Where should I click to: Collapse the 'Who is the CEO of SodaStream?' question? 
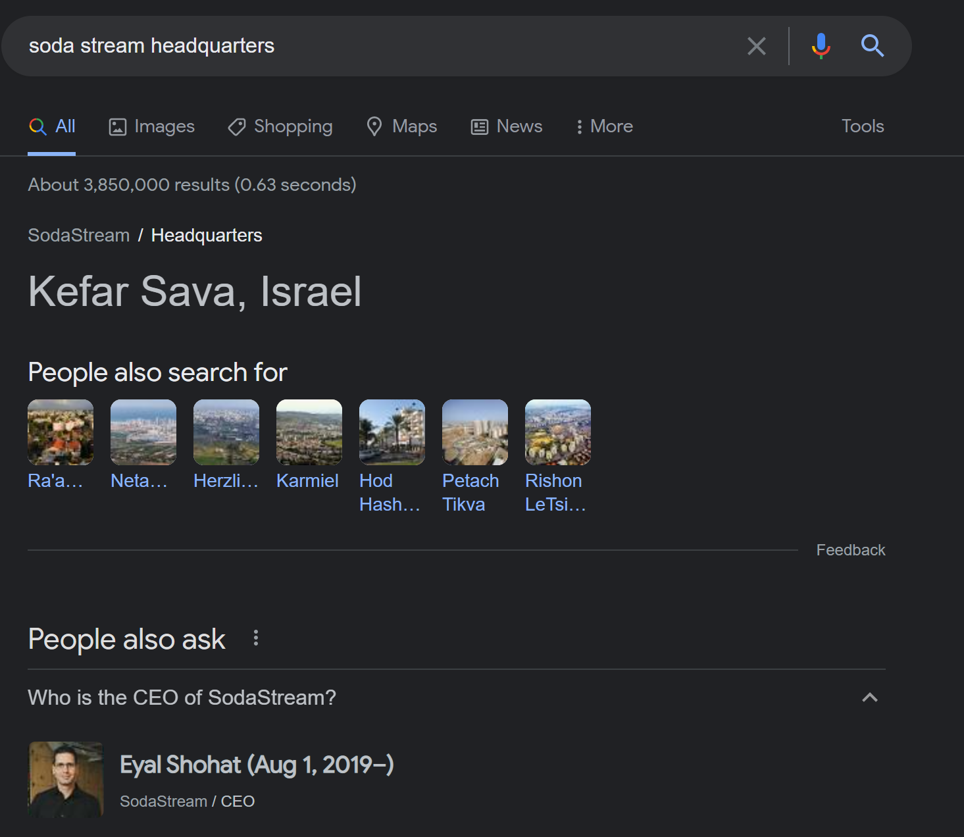(870, 697)
